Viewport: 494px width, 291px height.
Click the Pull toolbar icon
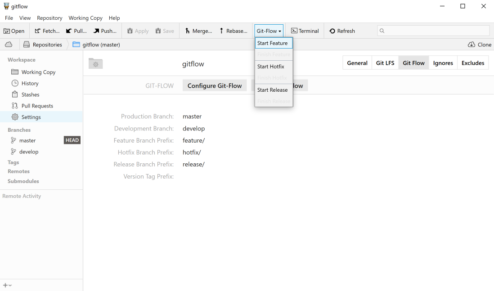tap(76, 31)
